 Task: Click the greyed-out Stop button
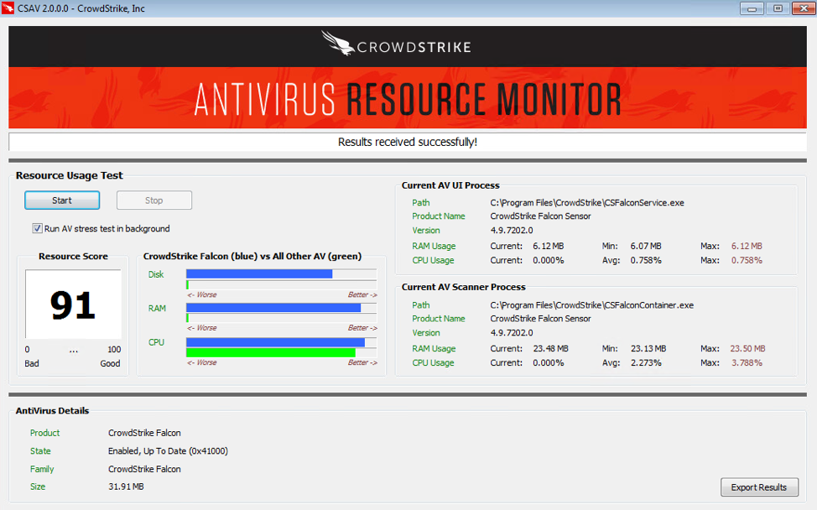[154, 200]
